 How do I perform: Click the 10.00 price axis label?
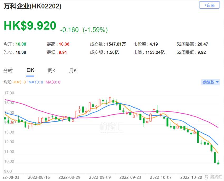point(9,162)
